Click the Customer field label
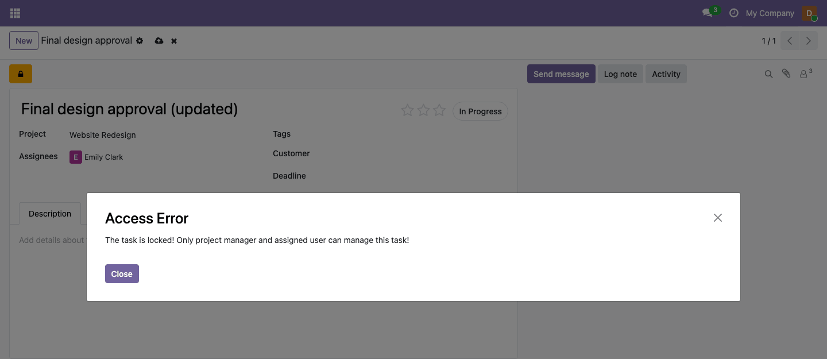Screen dimensions: 827x359 (291, 153)
